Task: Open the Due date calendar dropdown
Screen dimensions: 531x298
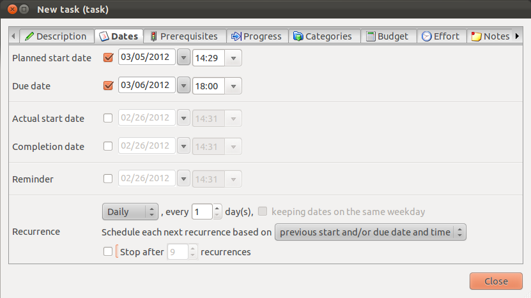Action: pos(183,86)
